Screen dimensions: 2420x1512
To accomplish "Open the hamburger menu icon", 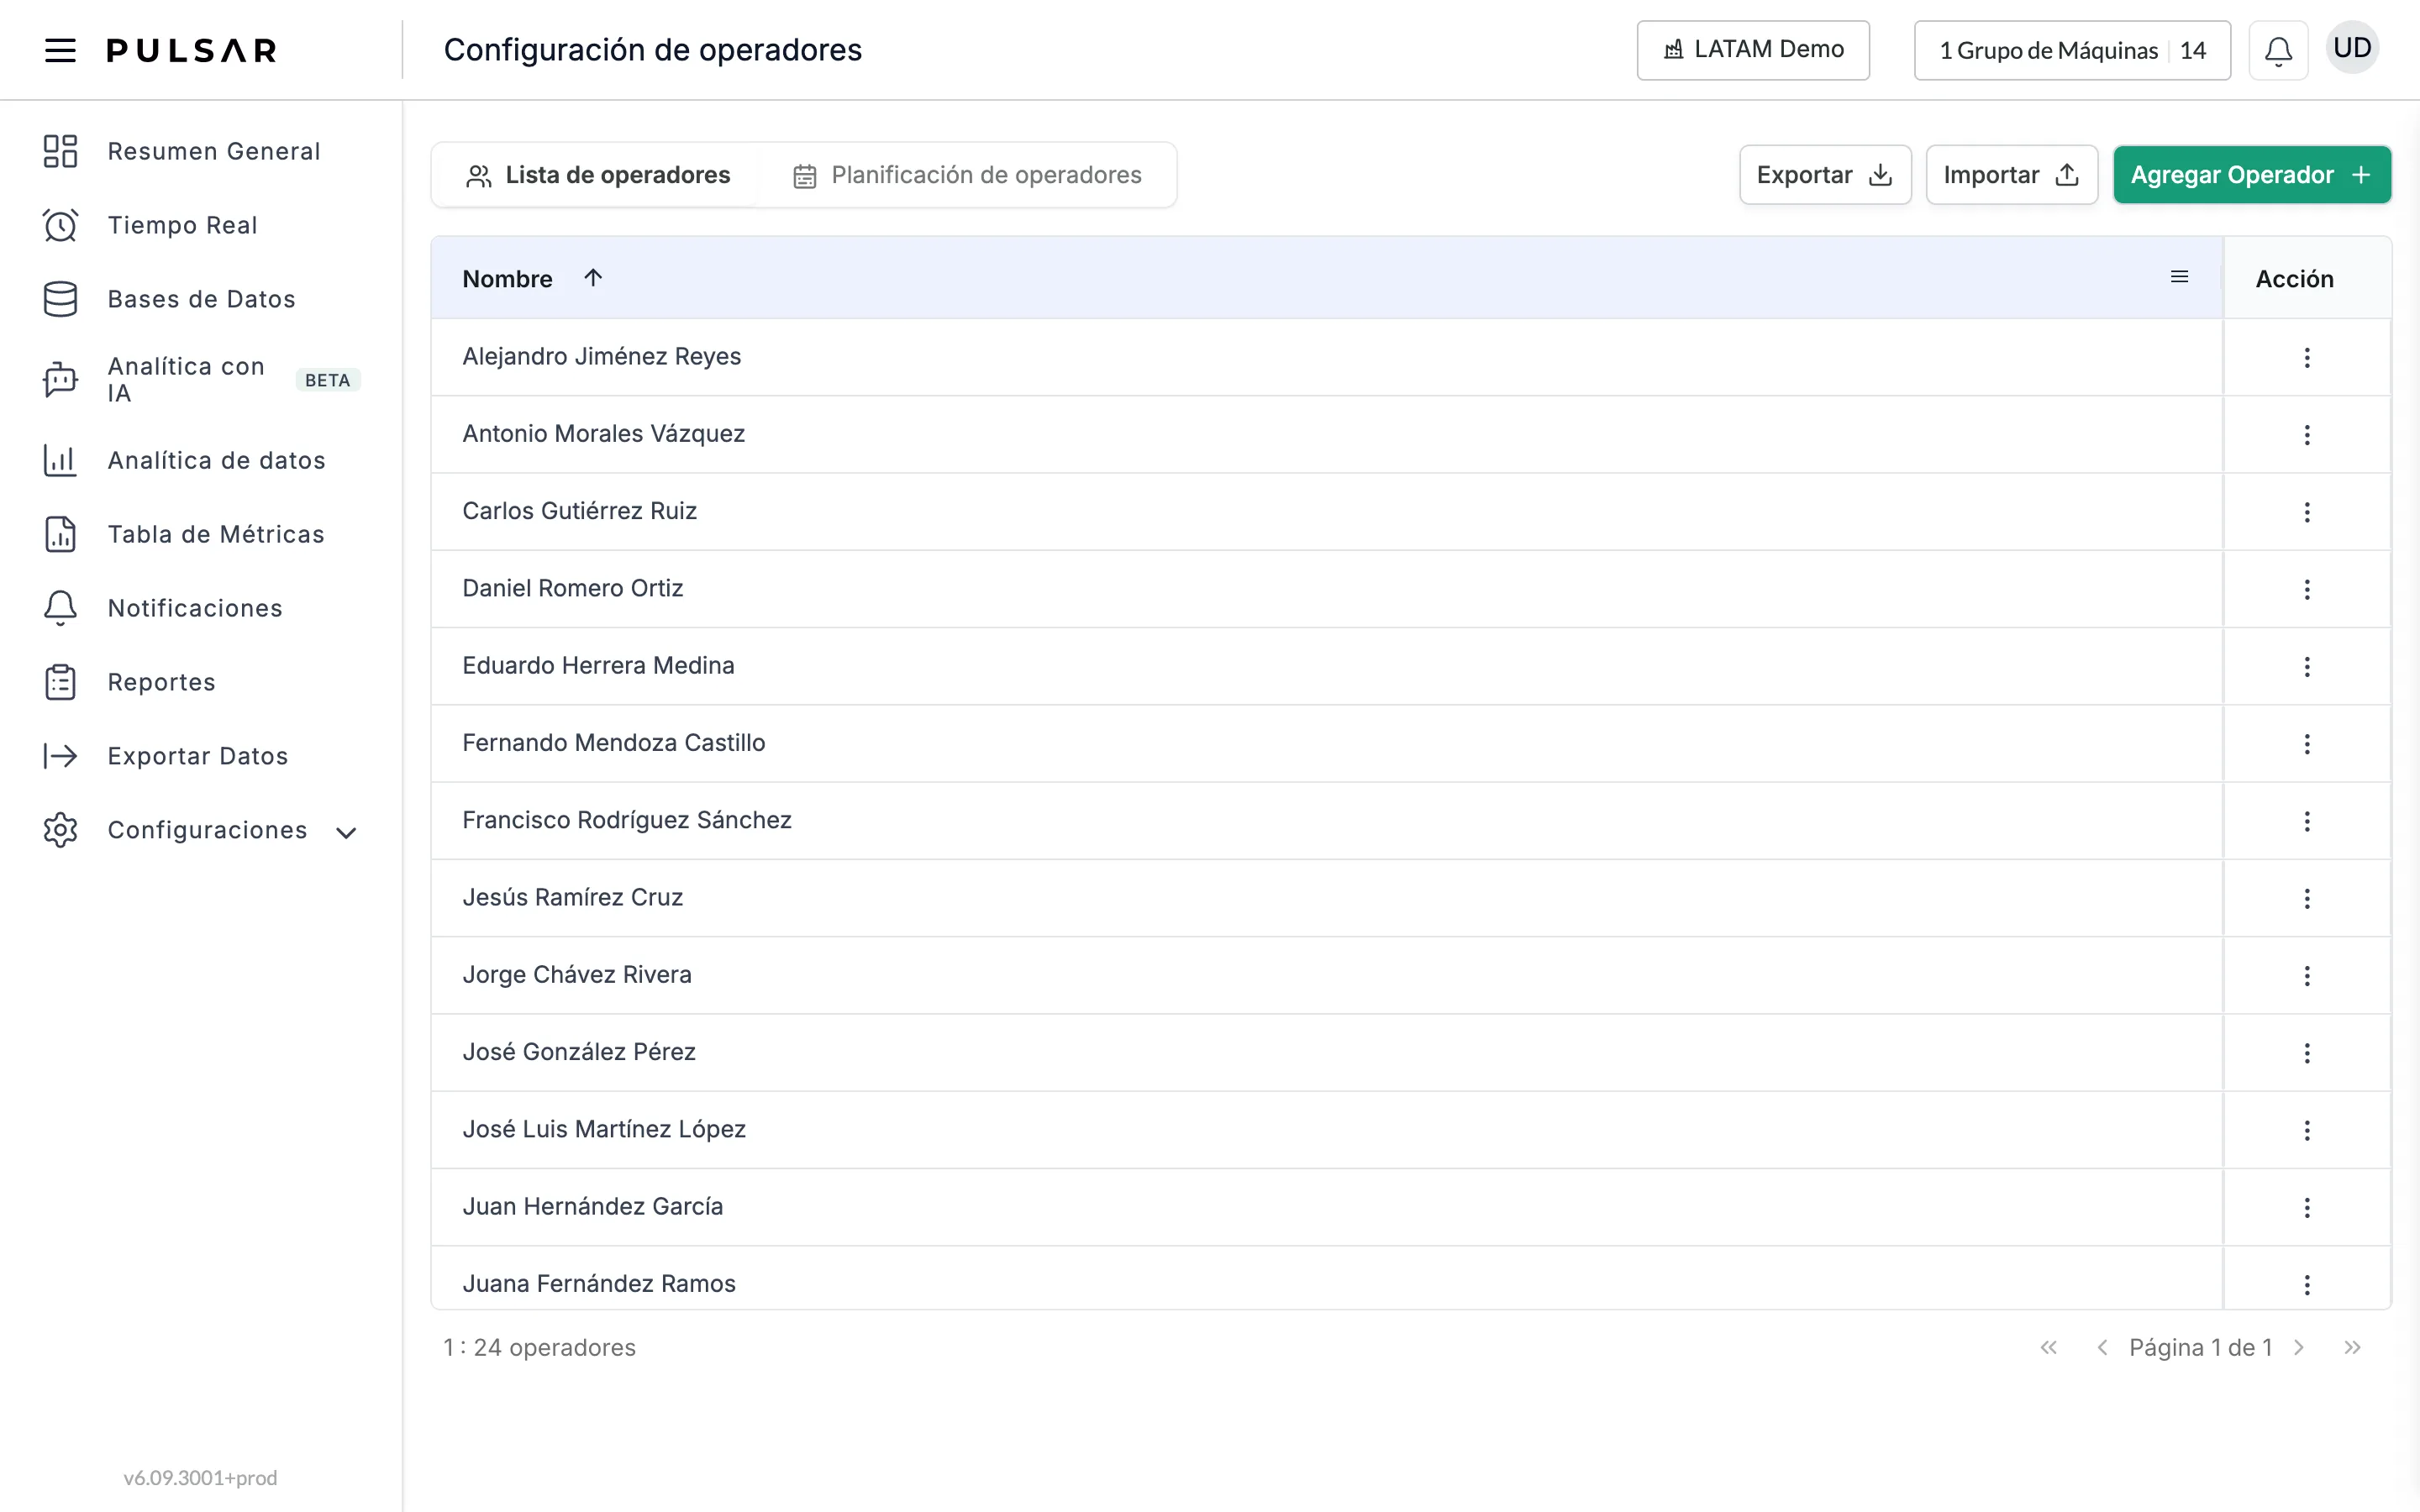I will coord(60,50).
